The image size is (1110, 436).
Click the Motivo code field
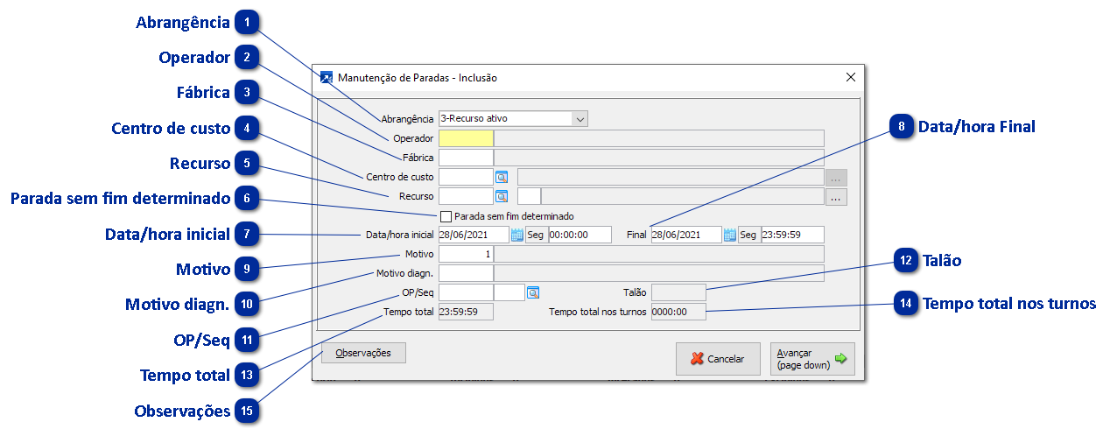466,254
